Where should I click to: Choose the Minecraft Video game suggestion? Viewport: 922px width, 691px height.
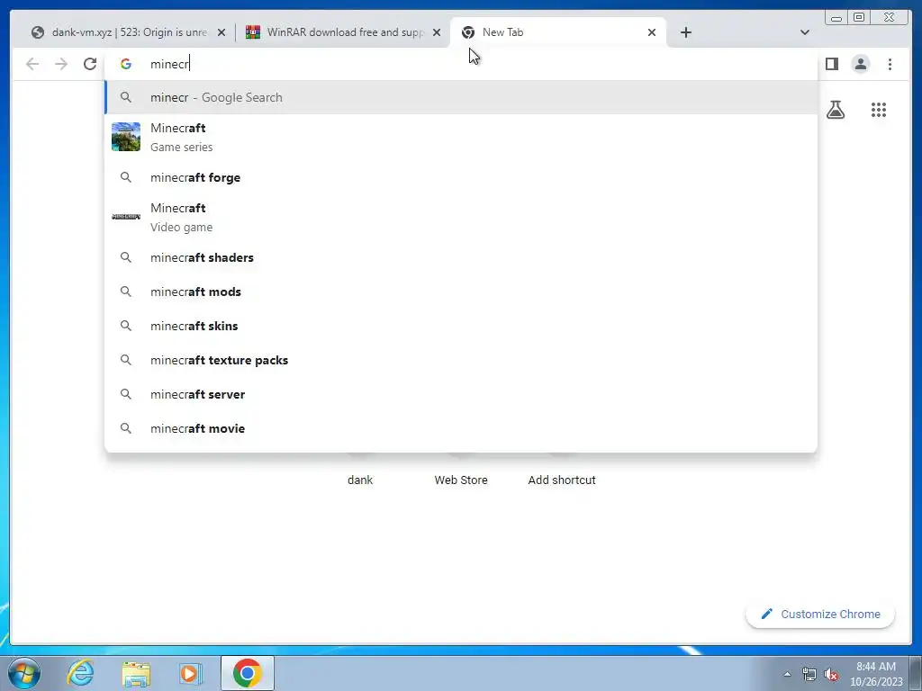click(x=461, y=217)
